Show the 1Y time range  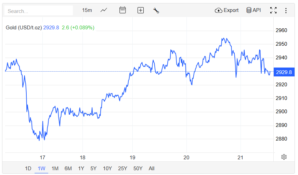click(x=81, y=168)
